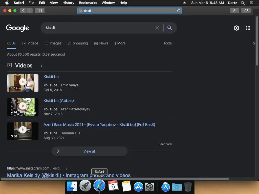Clear the Google search box

point(157,28)
